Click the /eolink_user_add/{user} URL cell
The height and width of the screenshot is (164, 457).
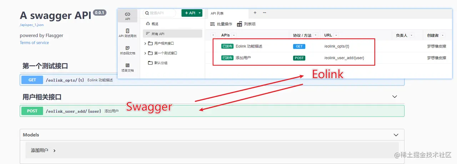click(x=344, y=58)
